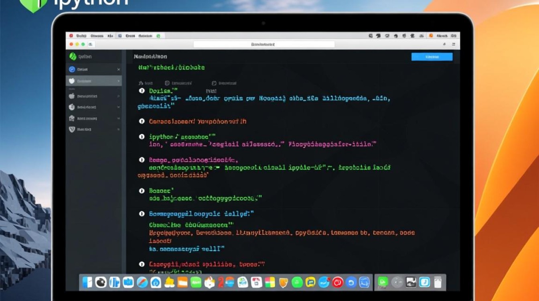Screen dimensions: 539x301
Task: Collapse the chevron on the shield sidebar row
Action: [x=118, y=130]
